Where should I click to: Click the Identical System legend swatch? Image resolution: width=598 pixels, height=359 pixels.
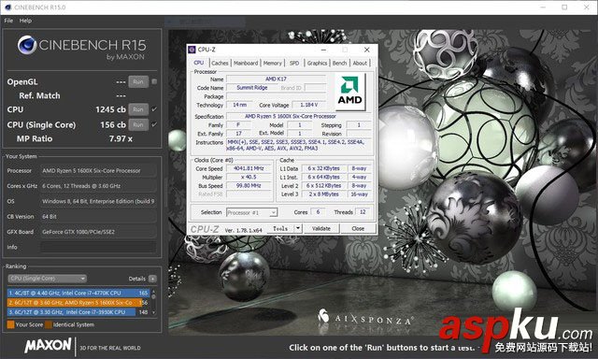(48, 324)
